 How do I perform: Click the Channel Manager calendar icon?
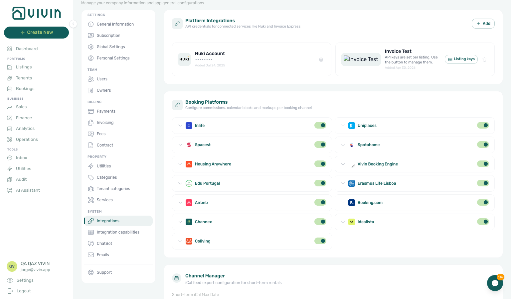177,278
